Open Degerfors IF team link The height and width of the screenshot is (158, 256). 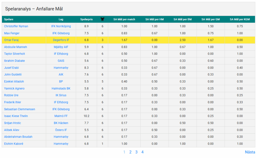[x=61, y=40]
